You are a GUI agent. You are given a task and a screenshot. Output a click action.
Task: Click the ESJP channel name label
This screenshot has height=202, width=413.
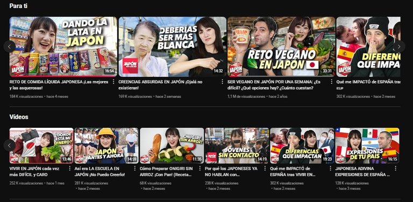pos(339,88)
